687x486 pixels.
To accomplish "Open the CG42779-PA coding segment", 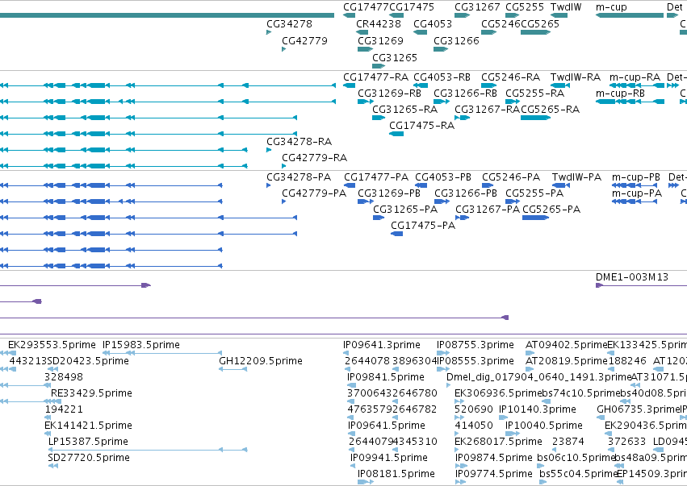I will click(284, 201).
